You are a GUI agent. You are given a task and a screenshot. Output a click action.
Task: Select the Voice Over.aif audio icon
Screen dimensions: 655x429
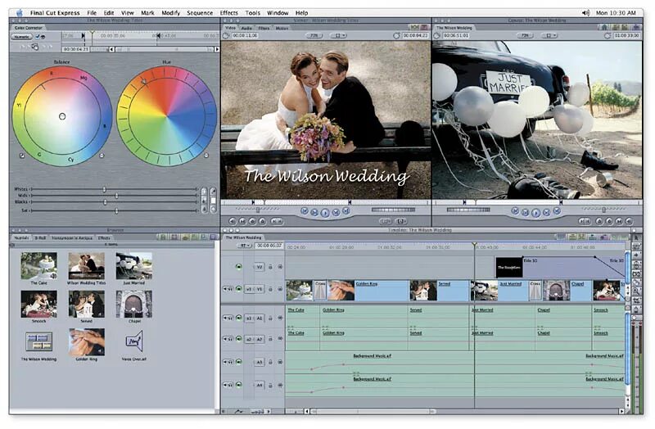point(134,341)
